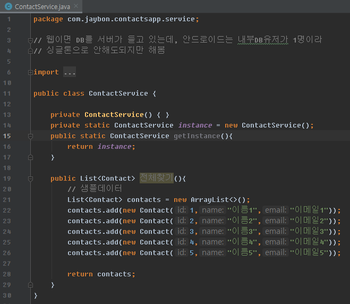Screen dimensions: 350x304
Task: Close the ContactService.java tab
Action: 76,6
